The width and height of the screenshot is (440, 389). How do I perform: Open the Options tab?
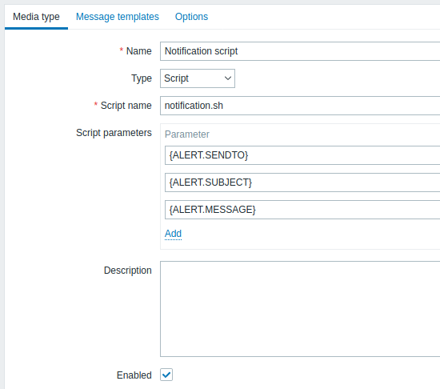191,17
